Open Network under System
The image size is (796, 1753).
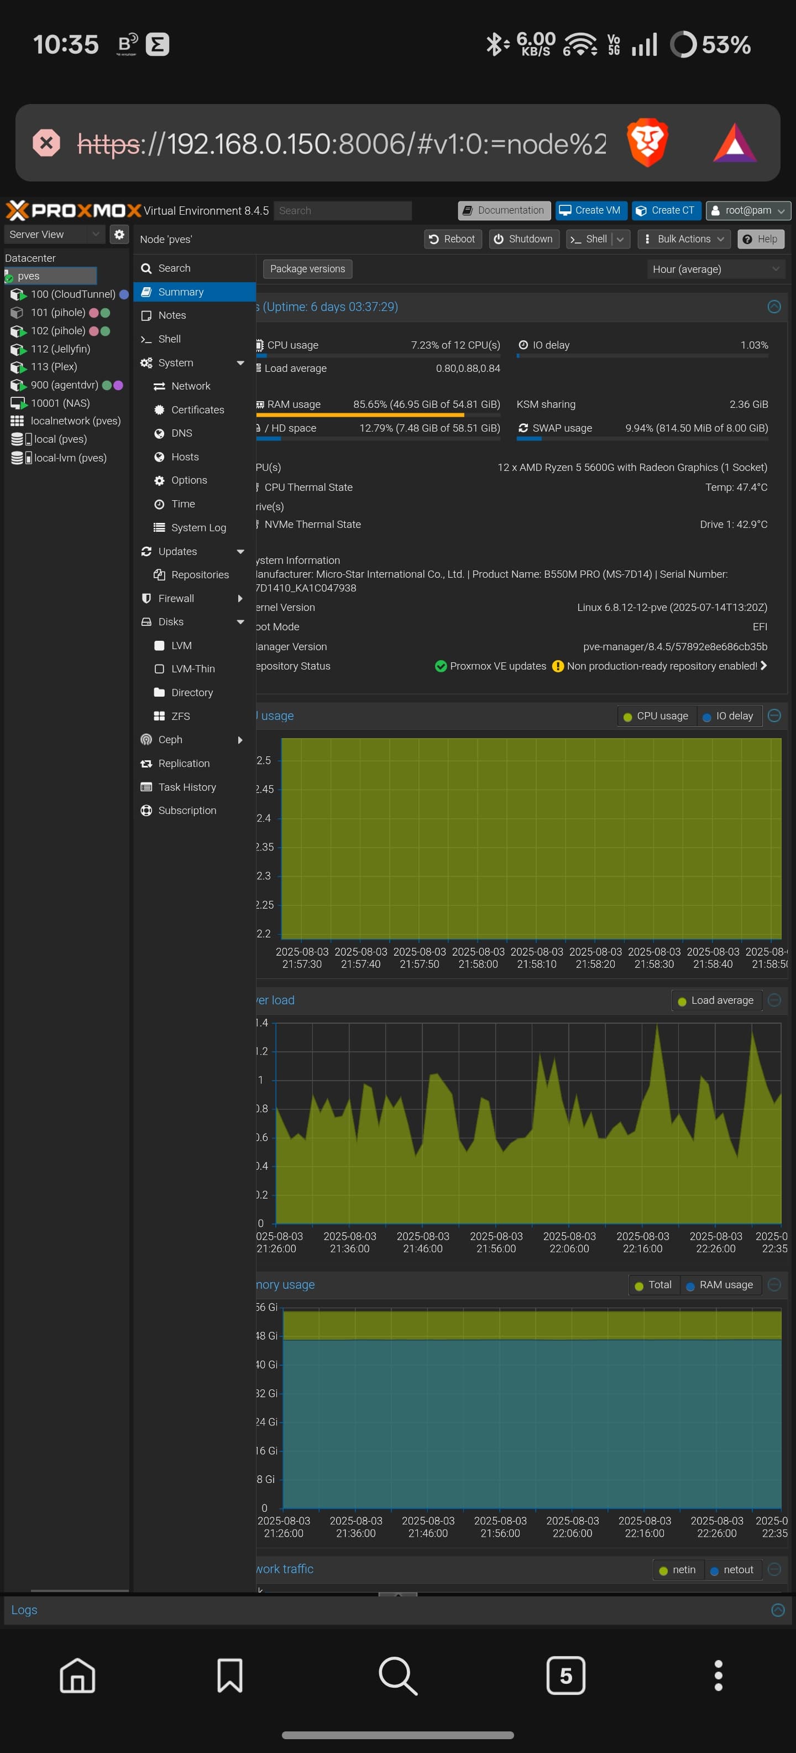195,386
